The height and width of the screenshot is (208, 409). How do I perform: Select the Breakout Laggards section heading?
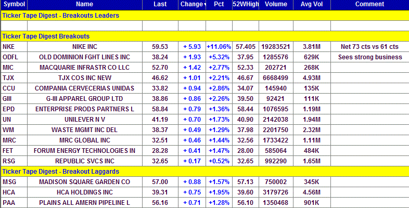60,172
